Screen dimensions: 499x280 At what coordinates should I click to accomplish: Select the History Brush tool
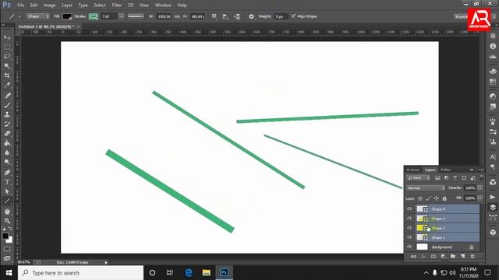7,124
